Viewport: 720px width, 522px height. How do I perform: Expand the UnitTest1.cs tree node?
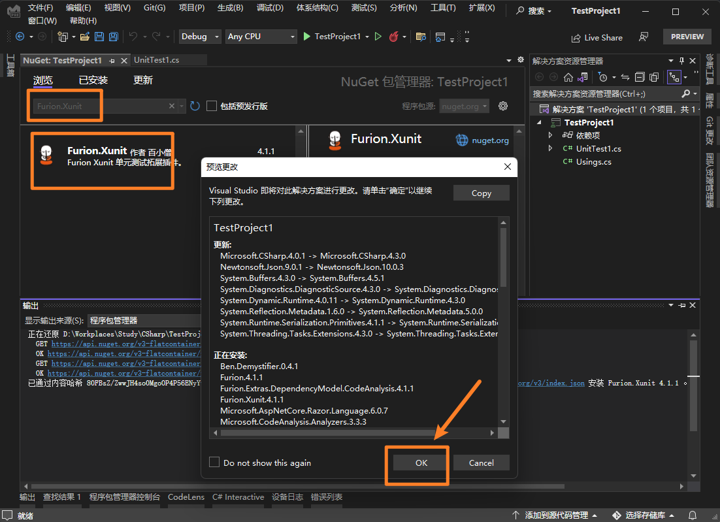[551, 148]
